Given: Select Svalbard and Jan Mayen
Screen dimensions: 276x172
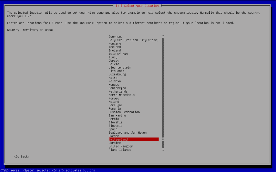Looking at the screenshot, I should [x=127, y=133].
